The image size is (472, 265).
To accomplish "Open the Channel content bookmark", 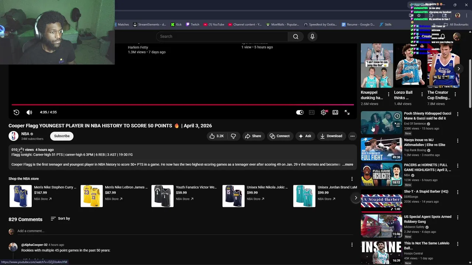I will [x=244, y=25].
